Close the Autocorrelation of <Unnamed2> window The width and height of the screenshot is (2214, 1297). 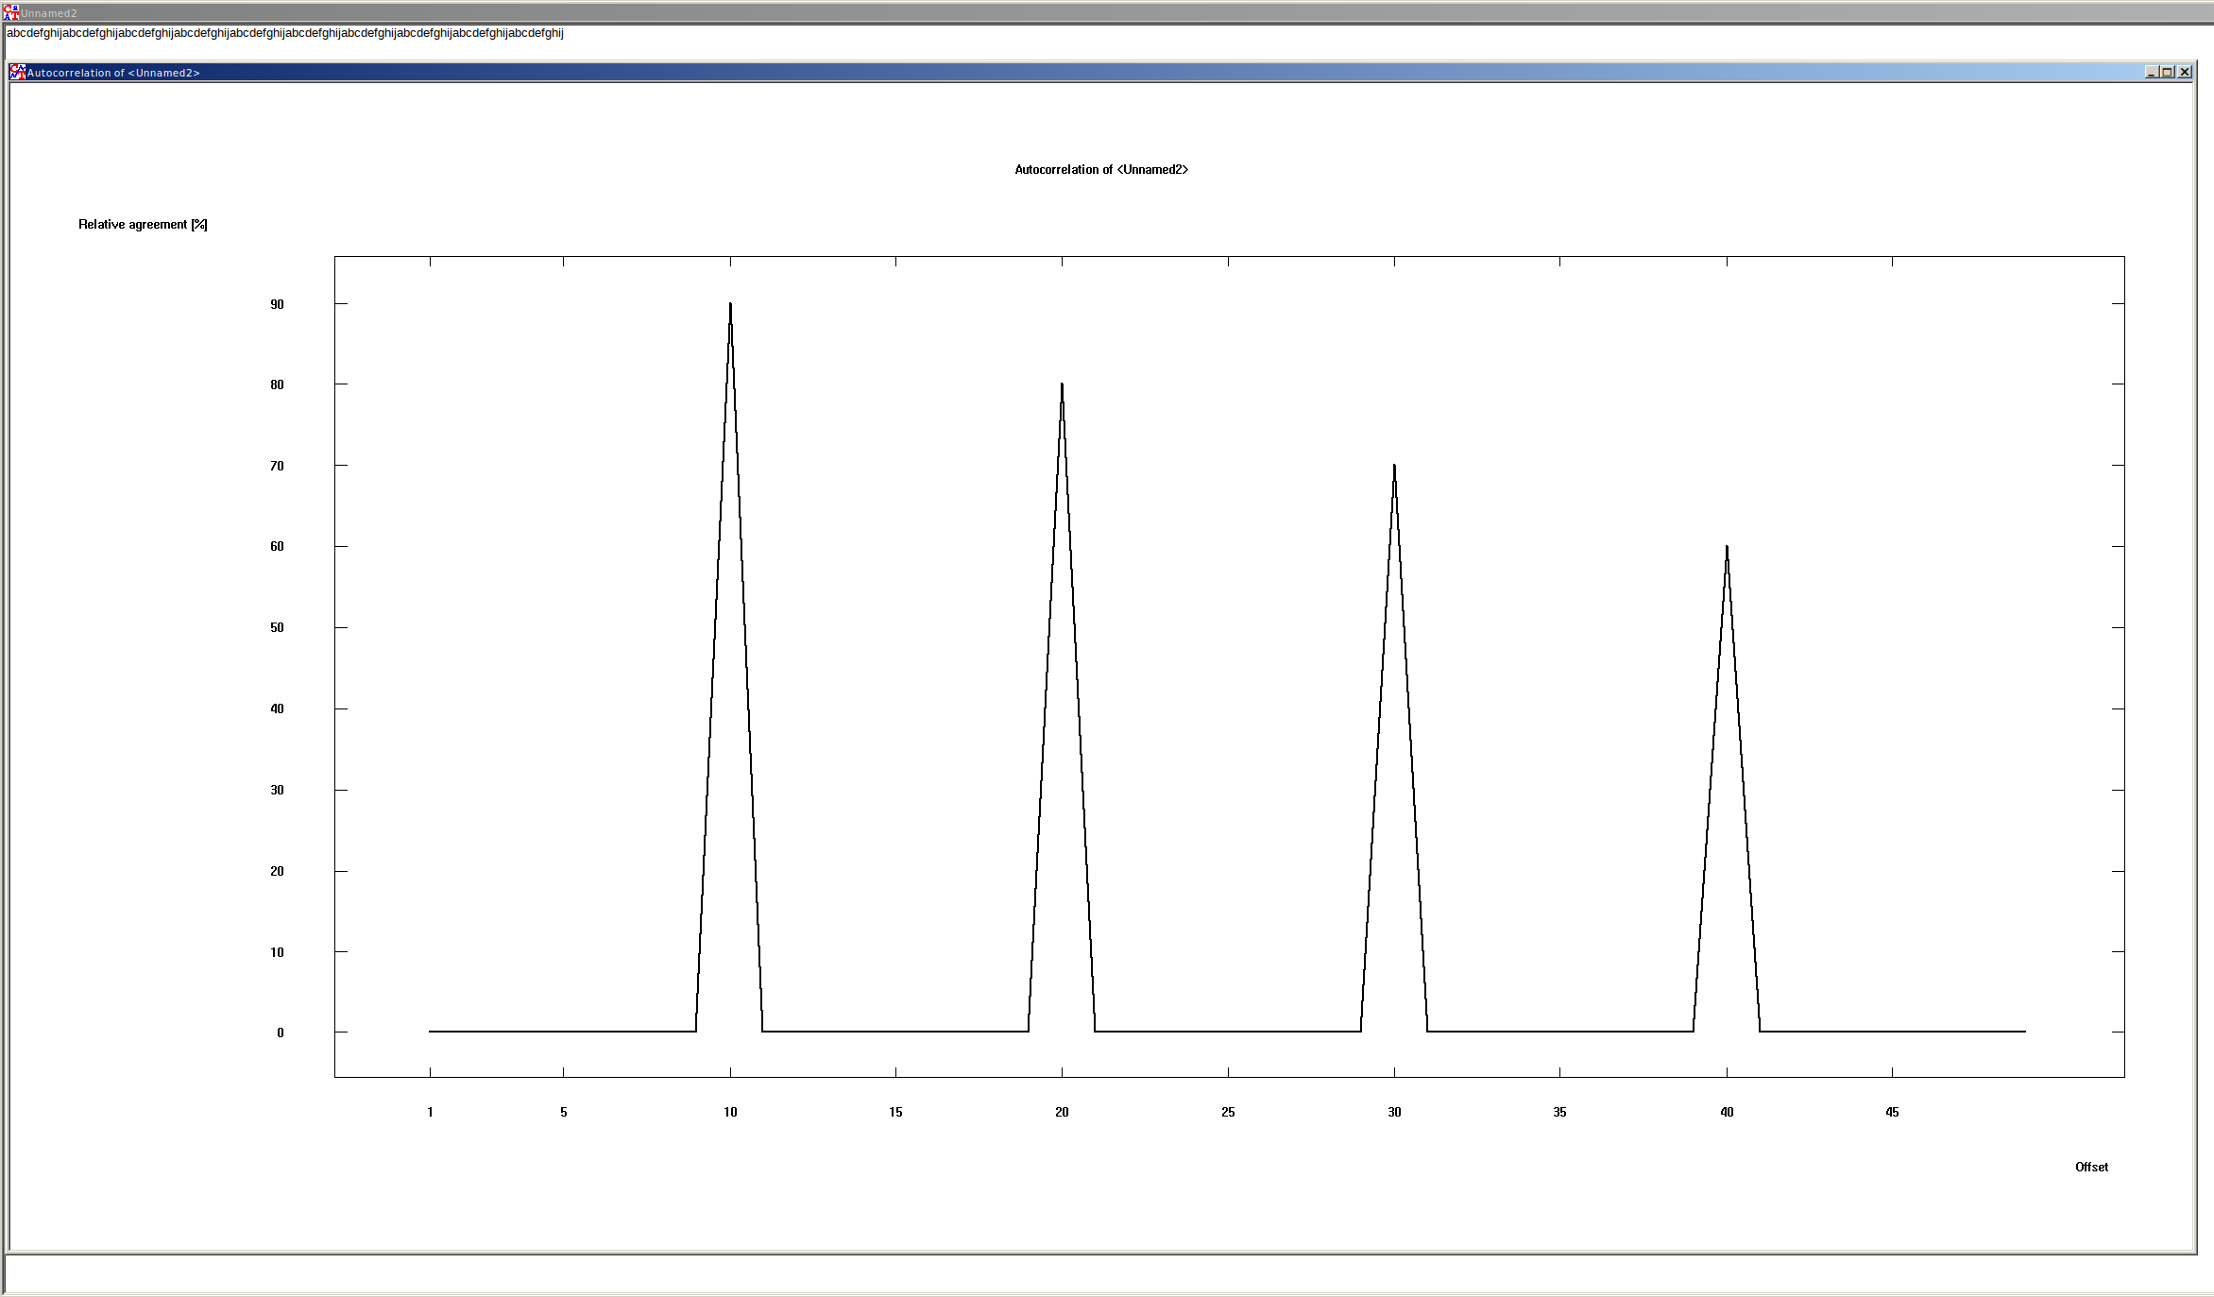2185,72
